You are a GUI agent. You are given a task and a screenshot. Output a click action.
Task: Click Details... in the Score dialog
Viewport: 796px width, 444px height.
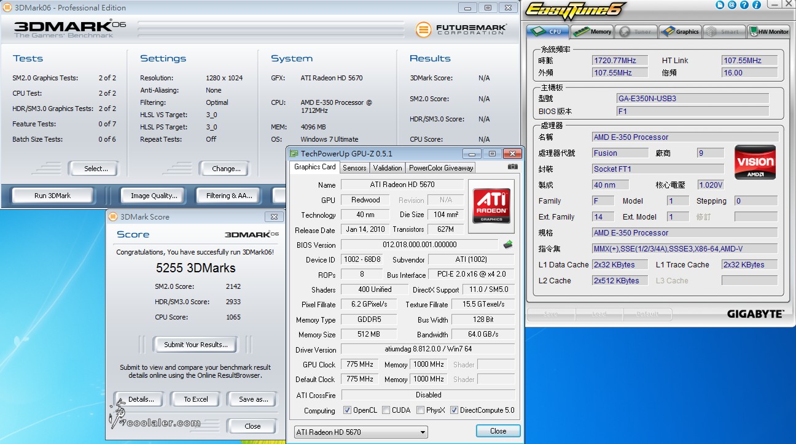[138, 399]
